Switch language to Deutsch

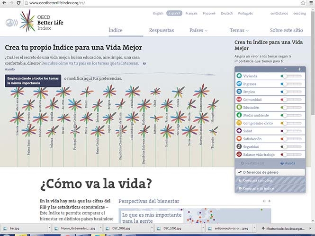pyautogui.click(x=226, y=13)
